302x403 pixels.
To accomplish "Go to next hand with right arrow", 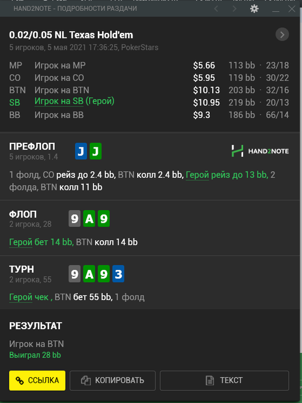I will click(x=234, y=9).
